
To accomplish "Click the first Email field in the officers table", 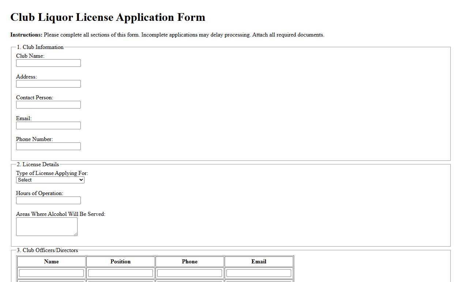I will point(258,273).
